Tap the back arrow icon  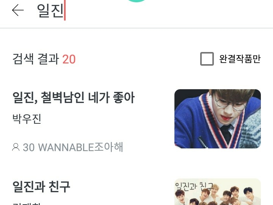tap(18, 10)
